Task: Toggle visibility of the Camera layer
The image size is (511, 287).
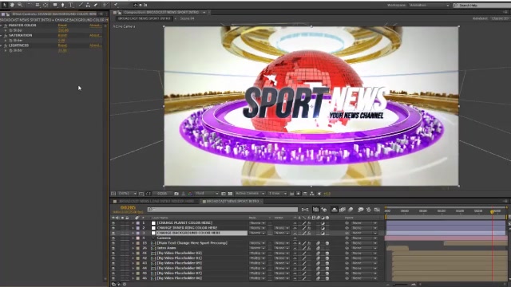Action: coord(113,238)
